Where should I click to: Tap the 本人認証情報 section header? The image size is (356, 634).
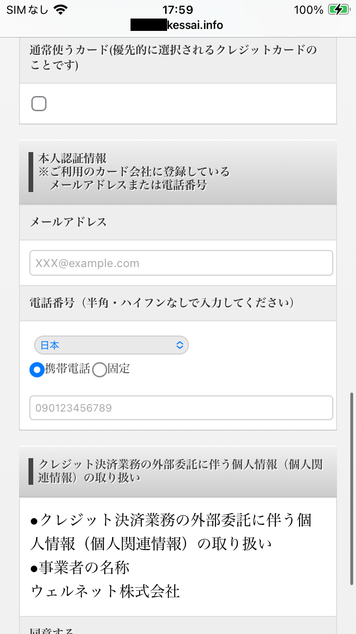coord(178,172)
